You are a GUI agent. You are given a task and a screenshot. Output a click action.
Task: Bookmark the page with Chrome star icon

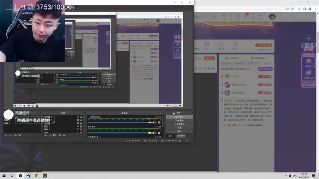click(x=293, y=9)
